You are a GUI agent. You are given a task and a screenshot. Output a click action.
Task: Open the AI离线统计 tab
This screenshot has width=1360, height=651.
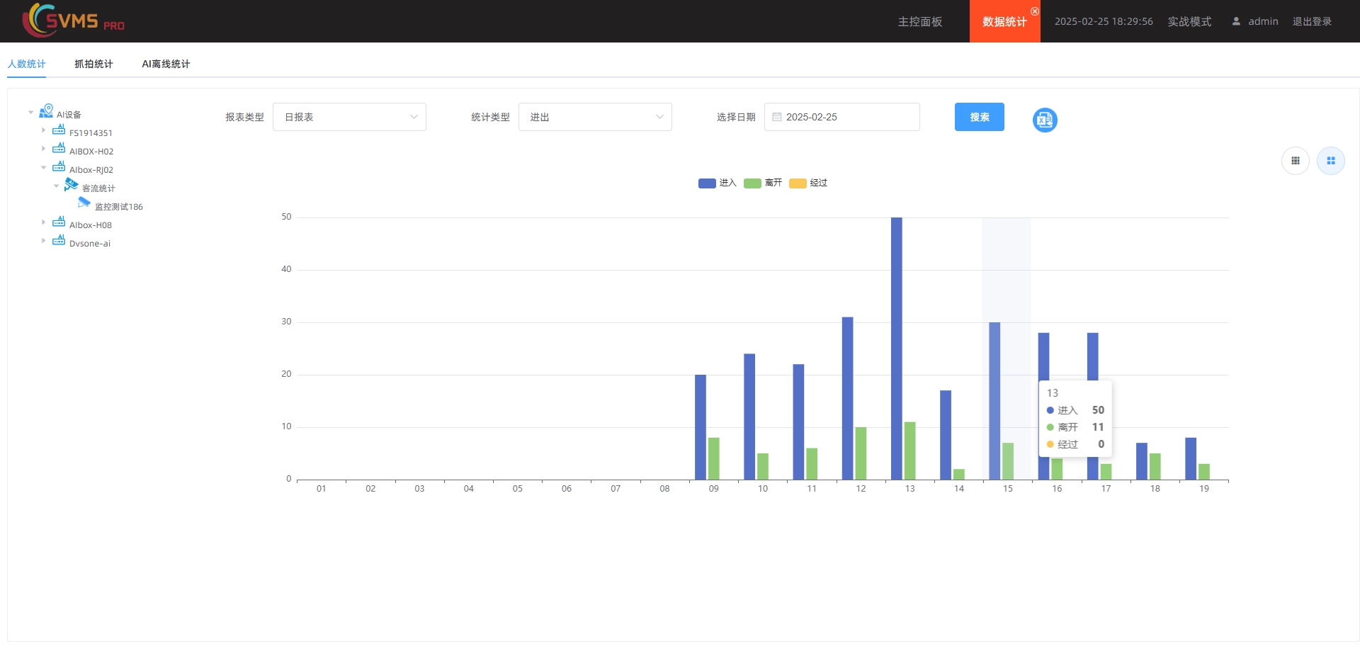[x=166, y=64]
